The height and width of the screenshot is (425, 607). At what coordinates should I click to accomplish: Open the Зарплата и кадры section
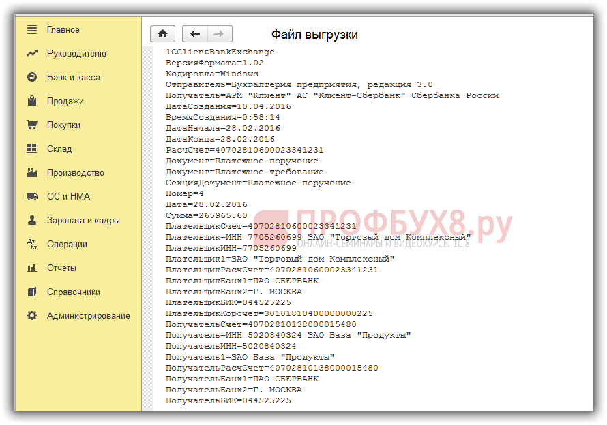[x=83, y=221]
